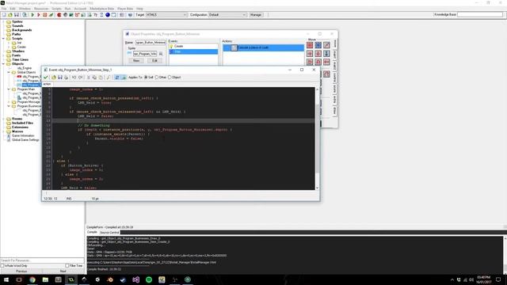Collapse the Program Businesses group
Screen dimensions: 507x285
9,106
